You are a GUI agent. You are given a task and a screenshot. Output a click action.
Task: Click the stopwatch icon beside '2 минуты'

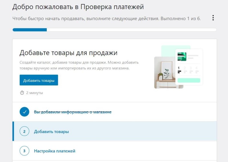pyautogui.click(x=22, y=93)
